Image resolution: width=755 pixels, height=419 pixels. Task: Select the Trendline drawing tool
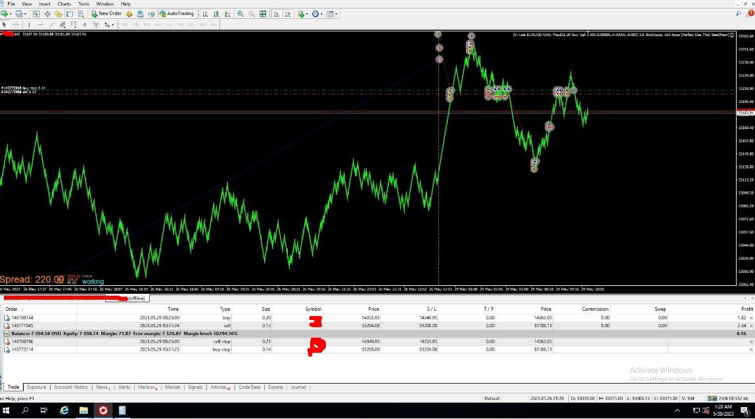point(51,24)
